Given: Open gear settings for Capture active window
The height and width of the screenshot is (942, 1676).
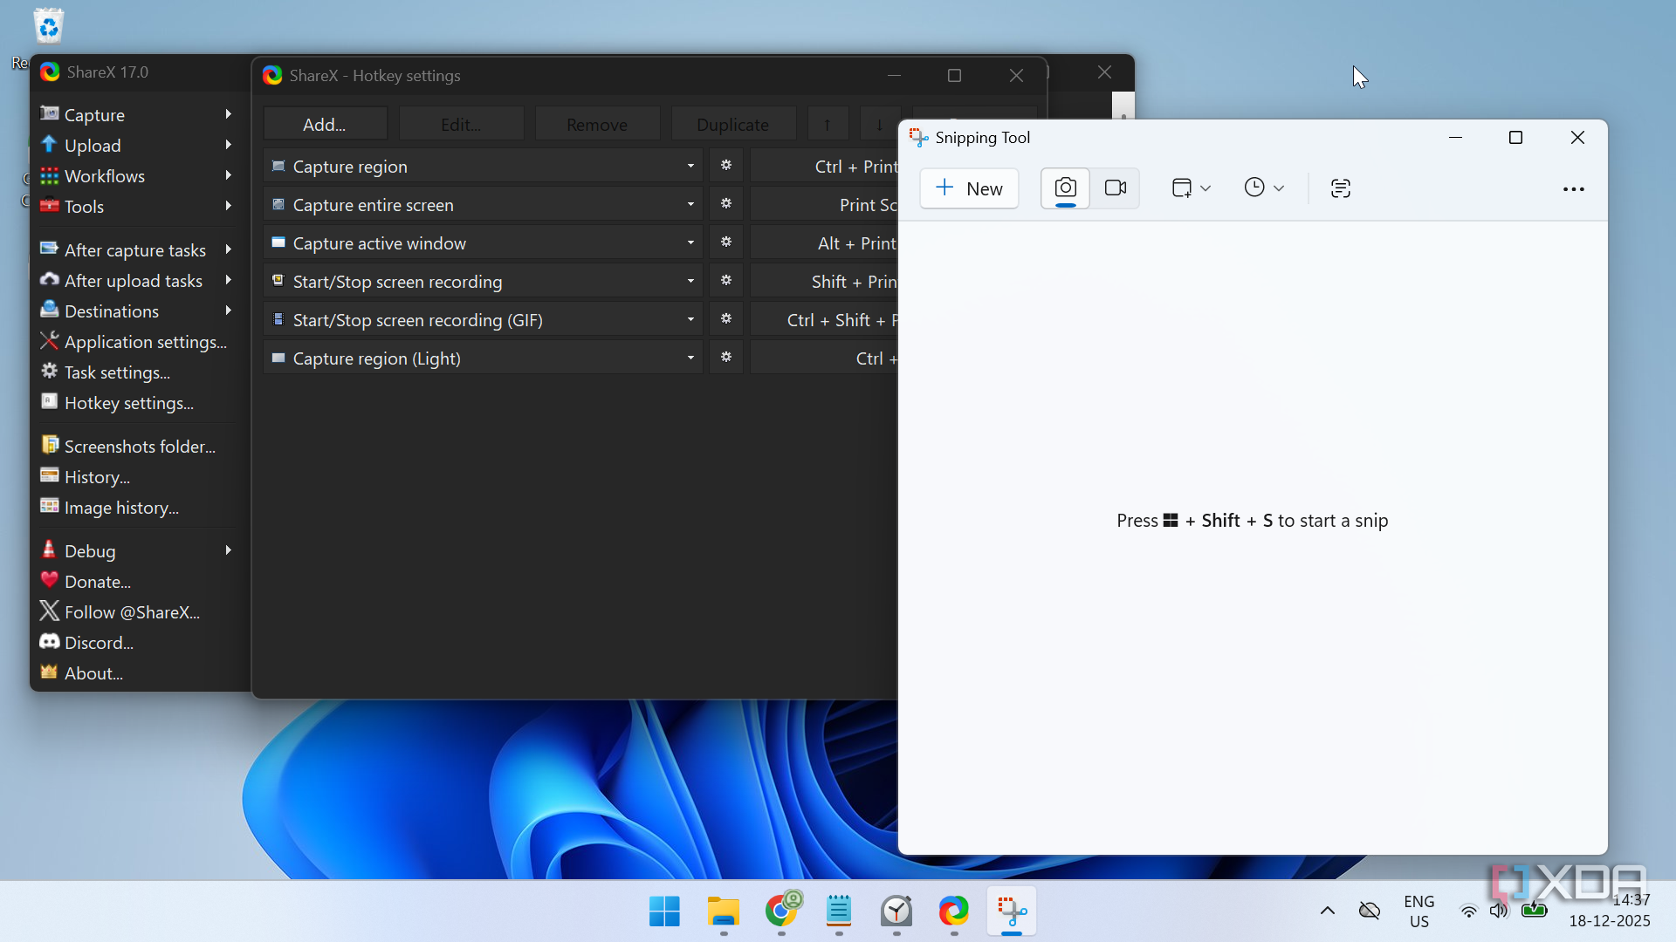Looking at the screenshot, I should 725,242.
